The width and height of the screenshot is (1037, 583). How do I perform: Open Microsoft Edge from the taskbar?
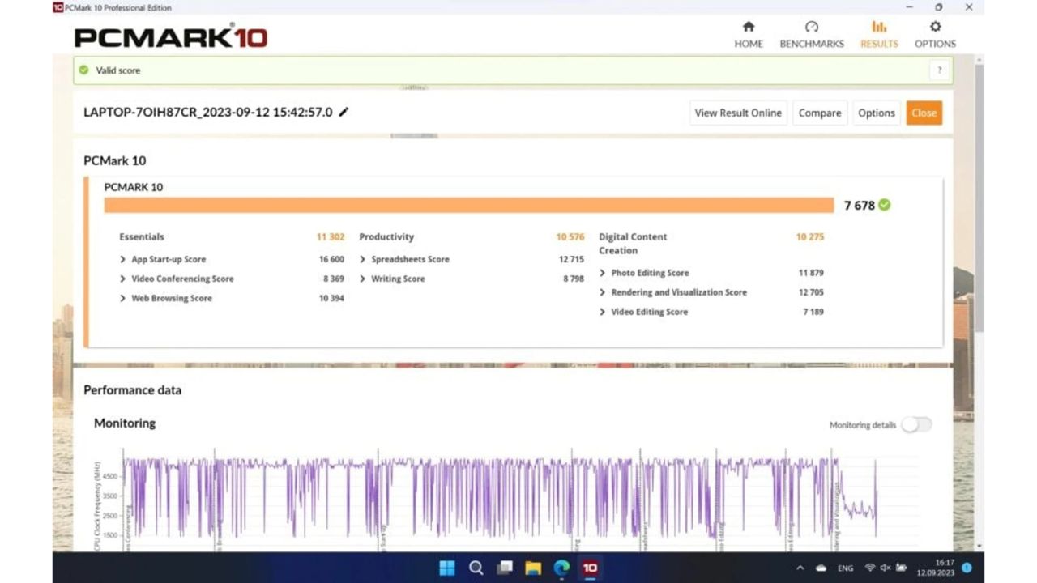[x=561, y=568]
